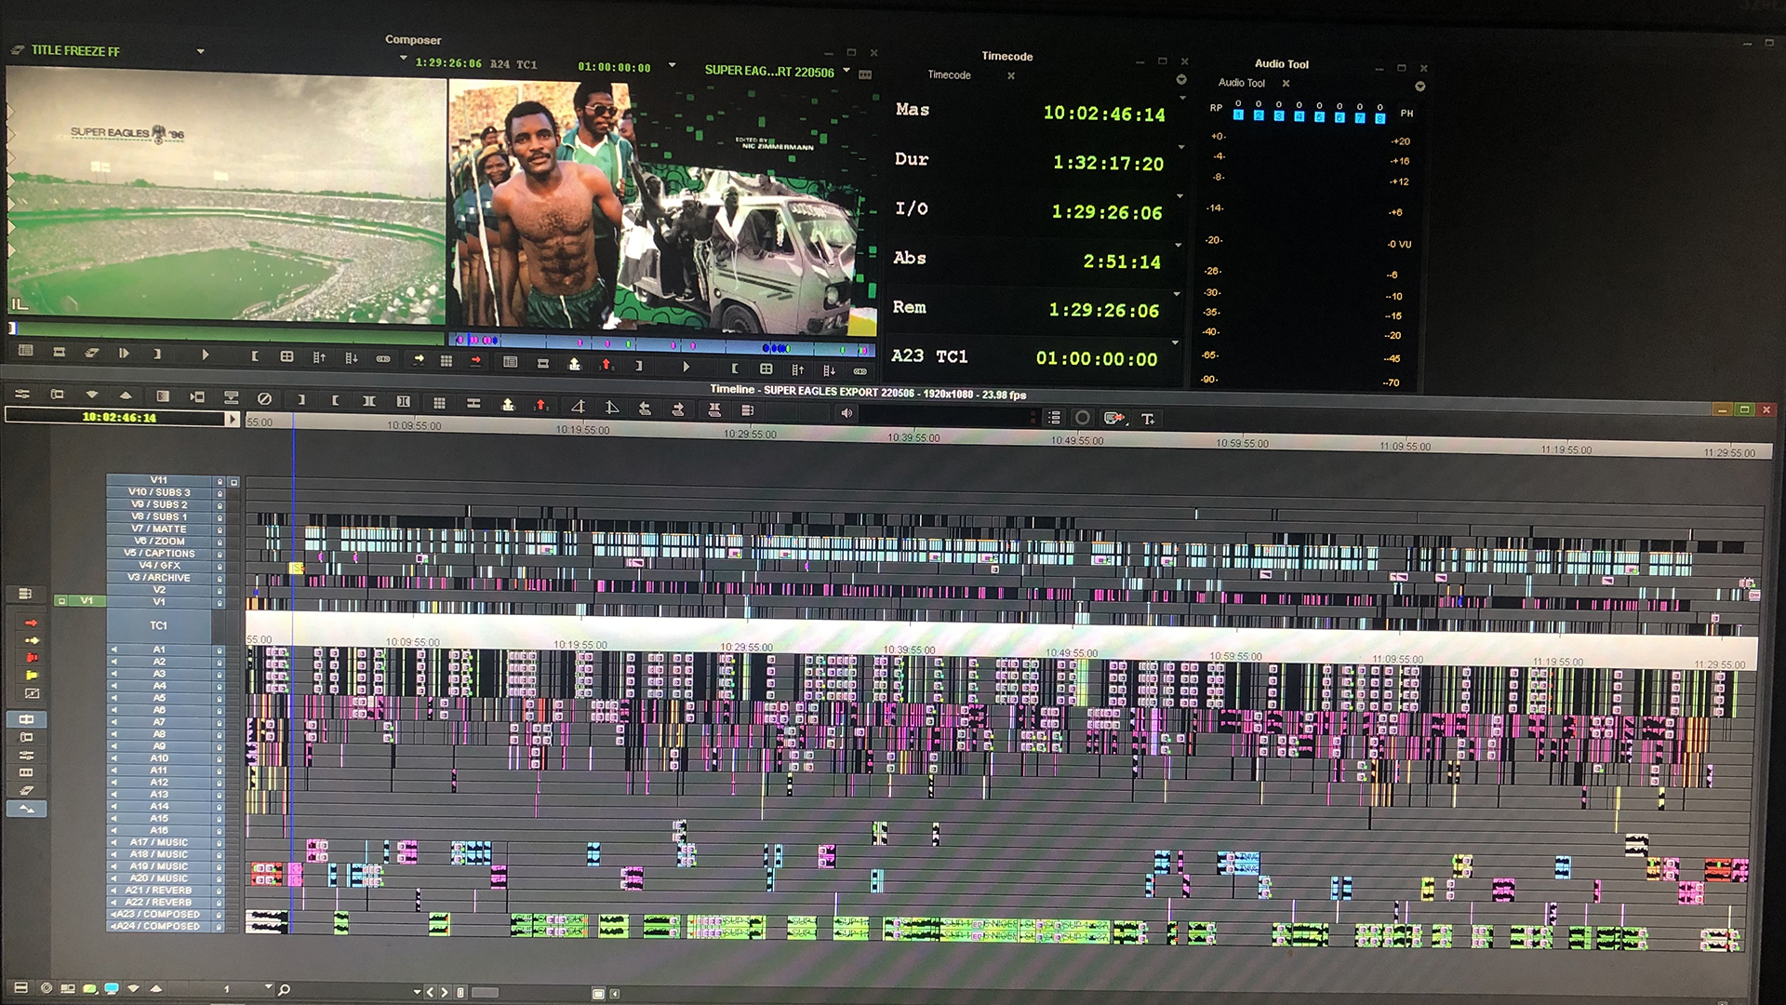
Task: Toggle the V1 source track patch button
Action: (86, 601)
